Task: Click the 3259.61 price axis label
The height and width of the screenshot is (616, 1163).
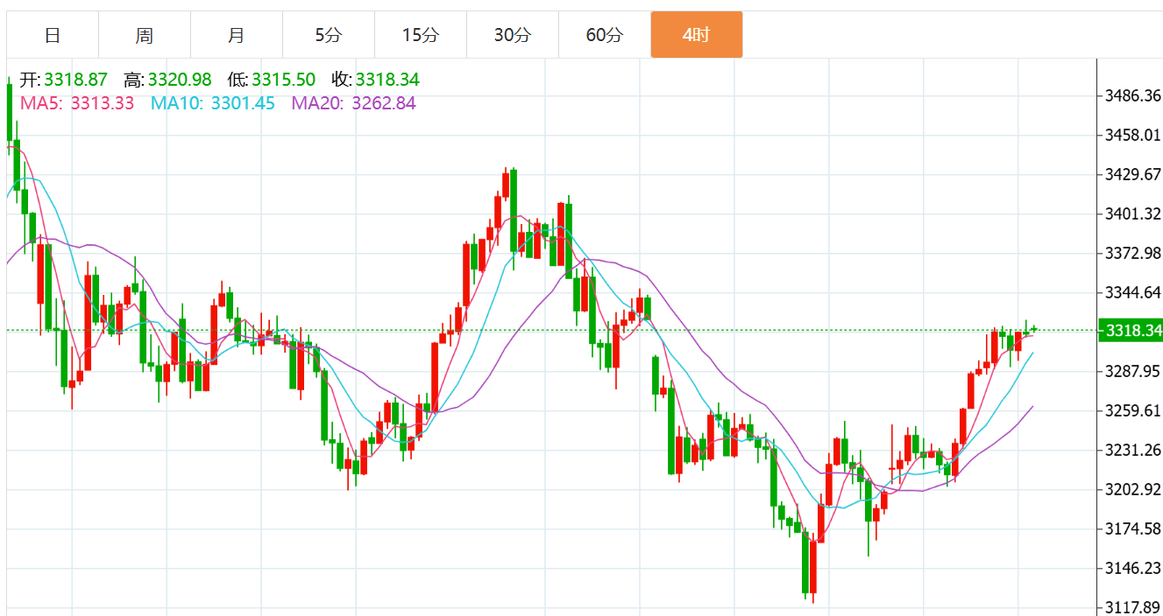Action: (x=1133, y=410)
